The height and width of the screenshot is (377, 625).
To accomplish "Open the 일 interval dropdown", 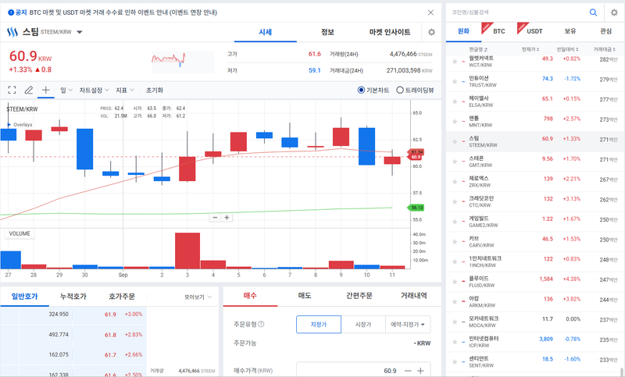I will [66, 91].
